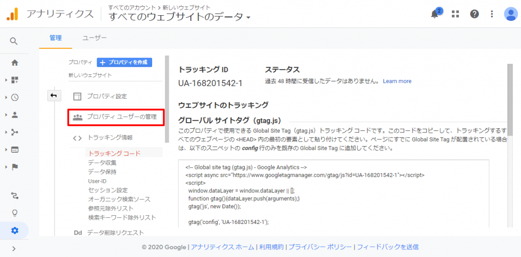Click the user account avatar
Screen dimensions: 521x257
click(x=510, y=14)
